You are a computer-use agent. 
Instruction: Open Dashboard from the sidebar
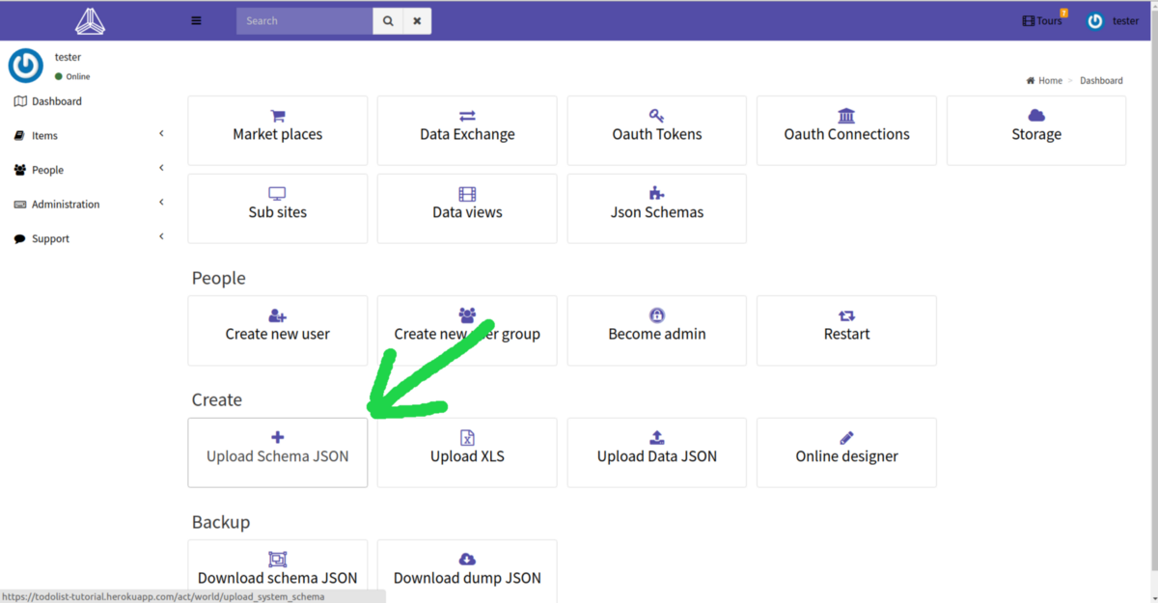(56, 101)
